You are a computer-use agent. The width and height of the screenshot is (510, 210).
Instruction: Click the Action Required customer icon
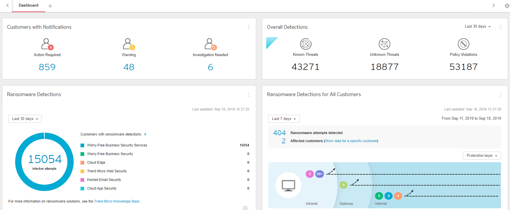click(x=47, y=44)
